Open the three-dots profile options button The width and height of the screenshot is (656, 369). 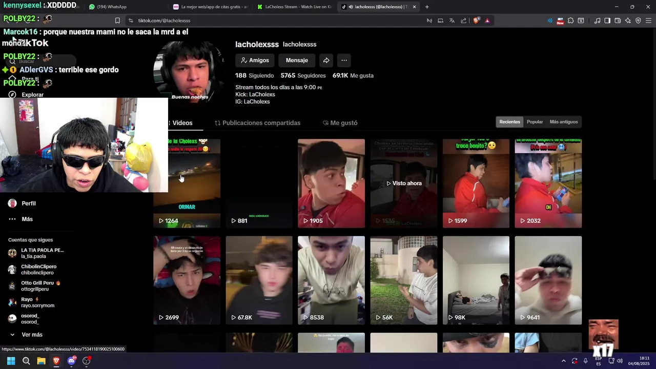[344, 60]
